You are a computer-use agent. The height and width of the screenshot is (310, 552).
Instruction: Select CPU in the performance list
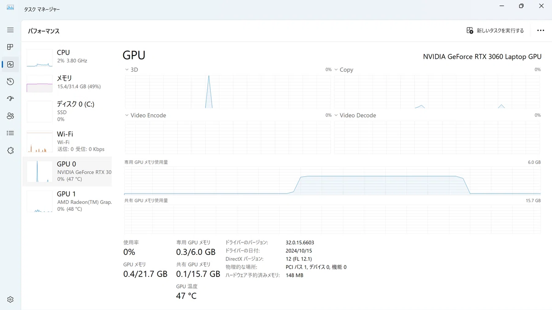(x=67, y=57)
